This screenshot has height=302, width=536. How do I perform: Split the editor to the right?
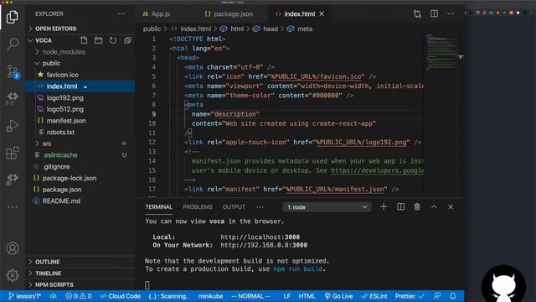[434, 13]
